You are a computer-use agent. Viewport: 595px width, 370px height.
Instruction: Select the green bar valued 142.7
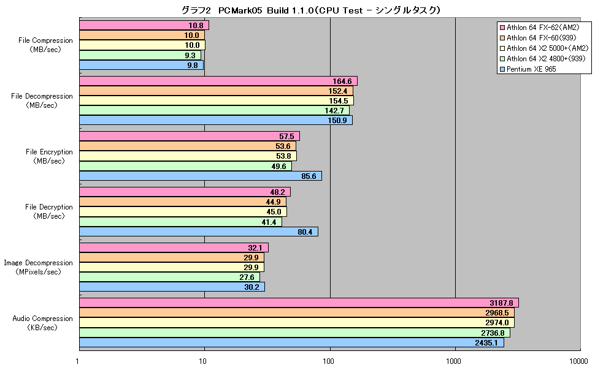tap(215, 111)
